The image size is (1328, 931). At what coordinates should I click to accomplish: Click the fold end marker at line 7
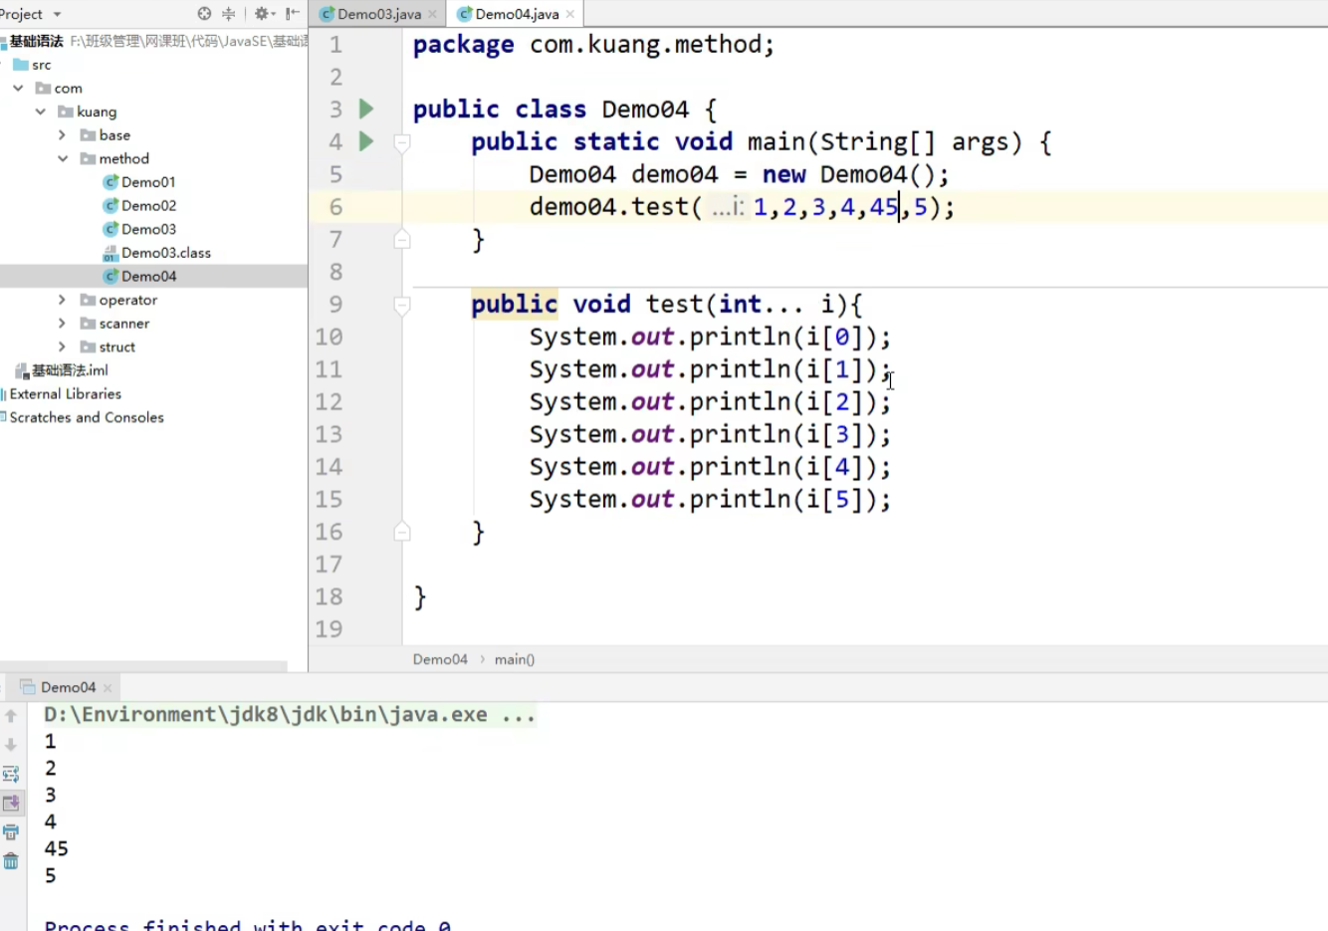coord(402,239)
